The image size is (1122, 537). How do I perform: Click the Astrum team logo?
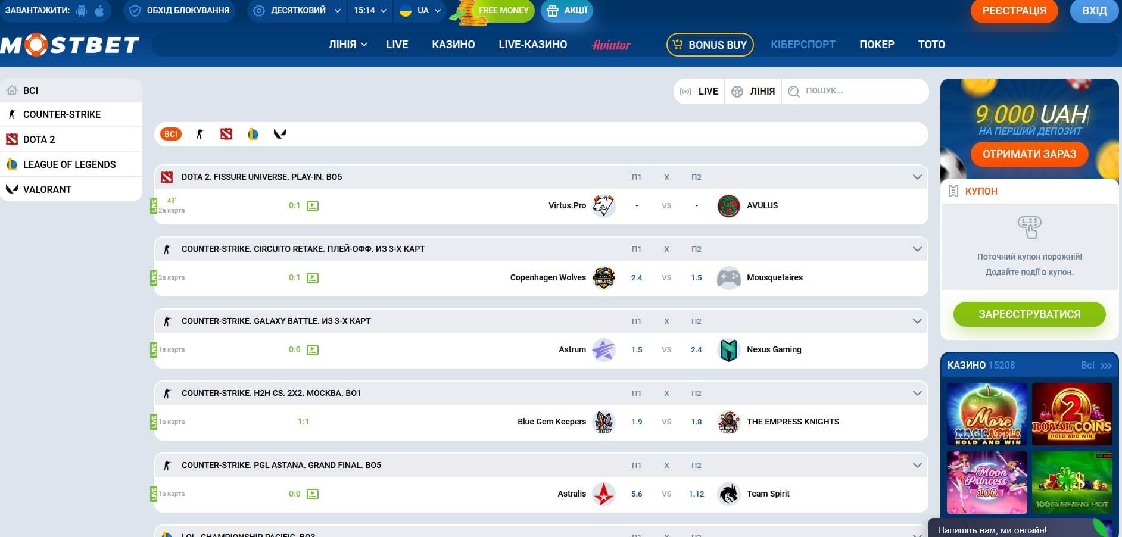tap(603, 349)
